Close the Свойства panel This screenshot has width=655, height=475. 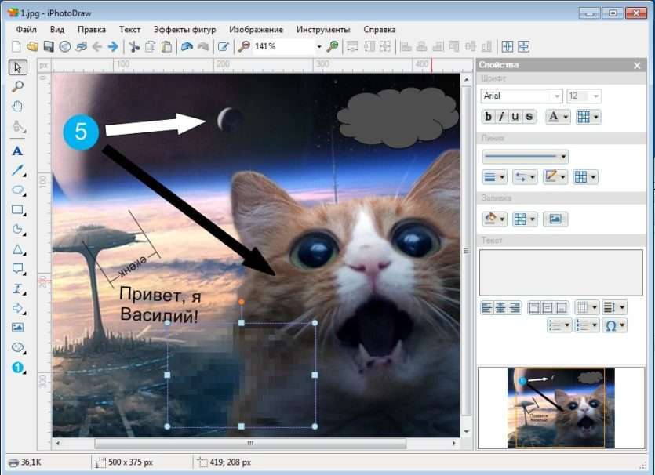pyautogui.click(x=637, y=66)
